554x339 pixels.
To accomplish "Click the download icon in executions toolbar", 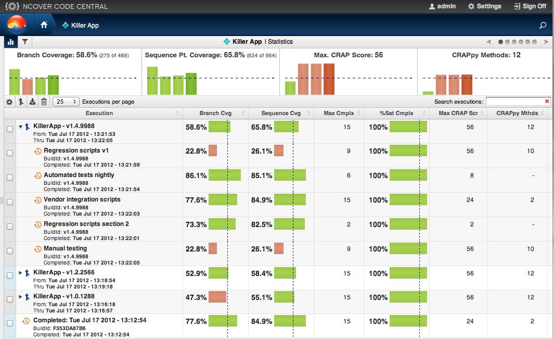I will click(x=32, y=102).
